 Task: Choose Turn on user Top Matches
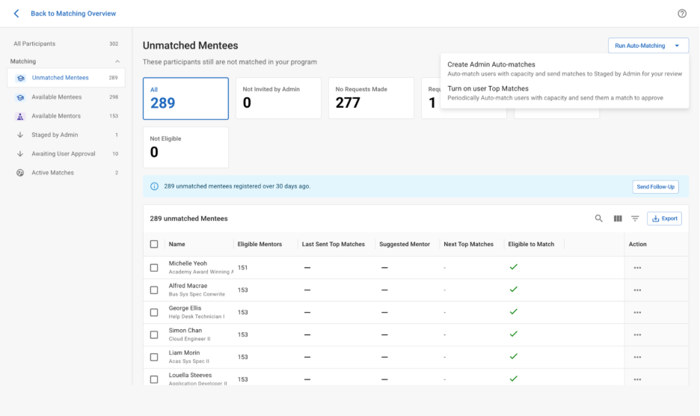(x=488, y=89)
